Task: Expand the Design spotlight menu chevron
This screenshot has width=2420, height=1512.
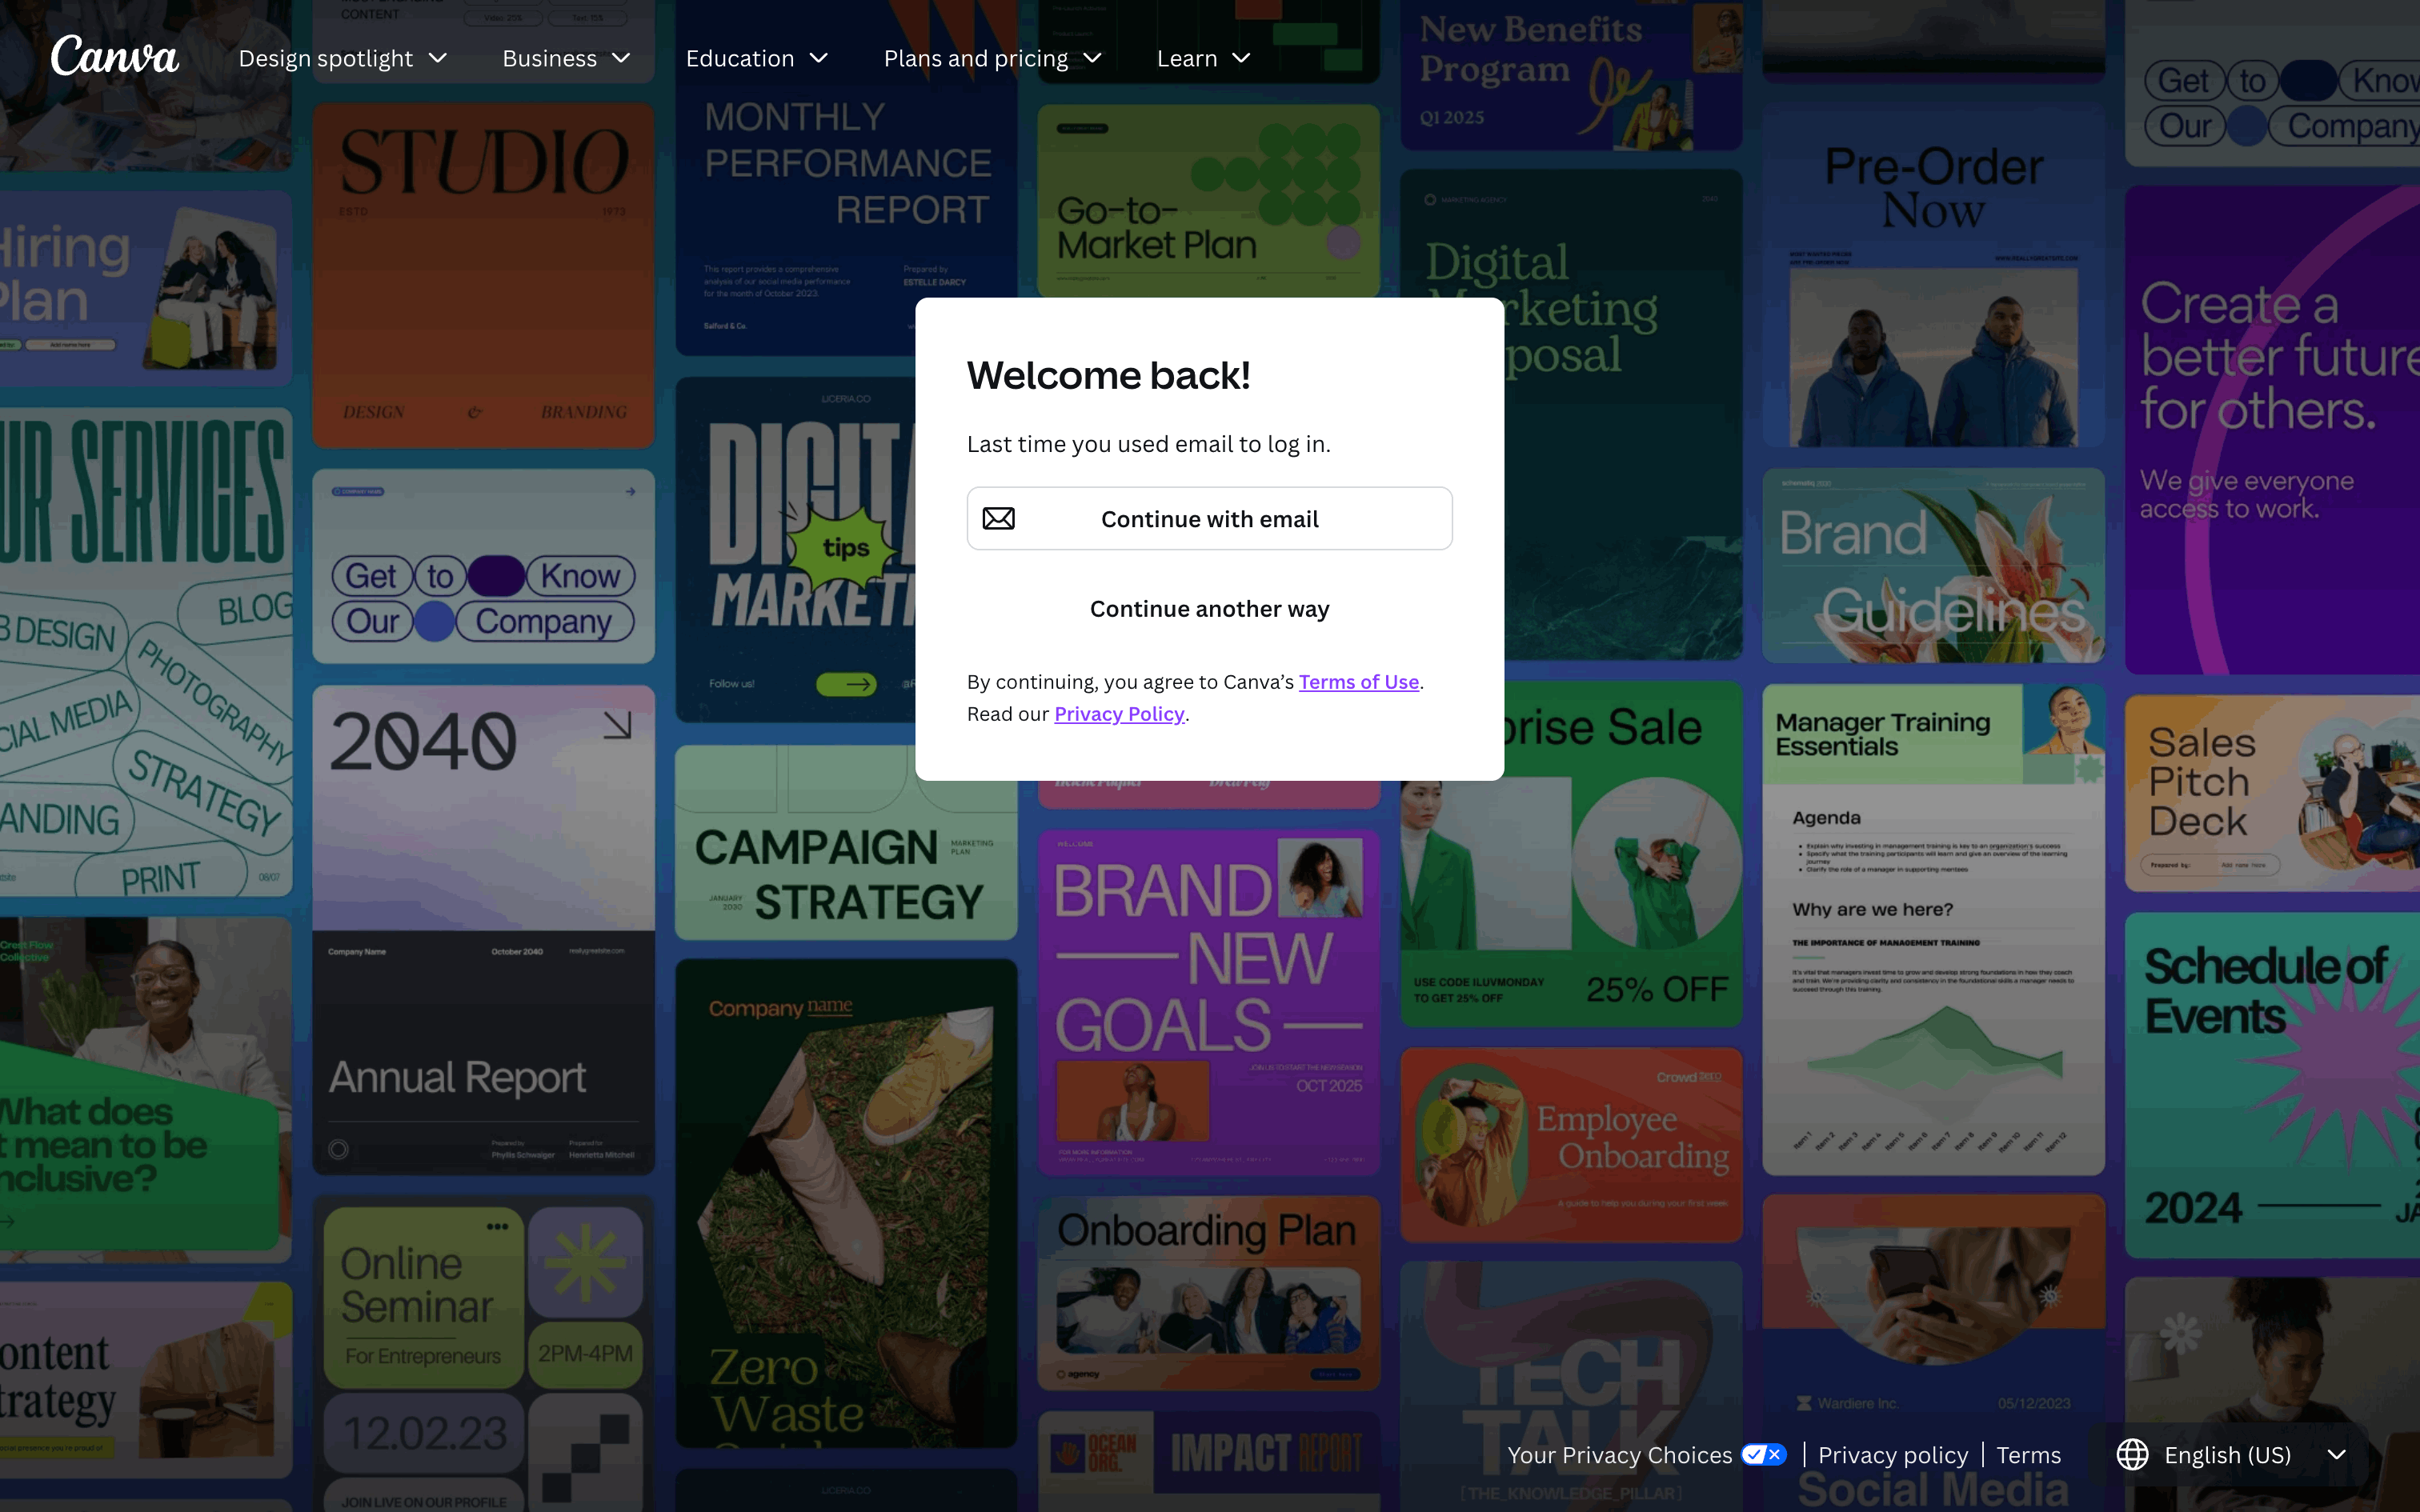Action: 438,58
